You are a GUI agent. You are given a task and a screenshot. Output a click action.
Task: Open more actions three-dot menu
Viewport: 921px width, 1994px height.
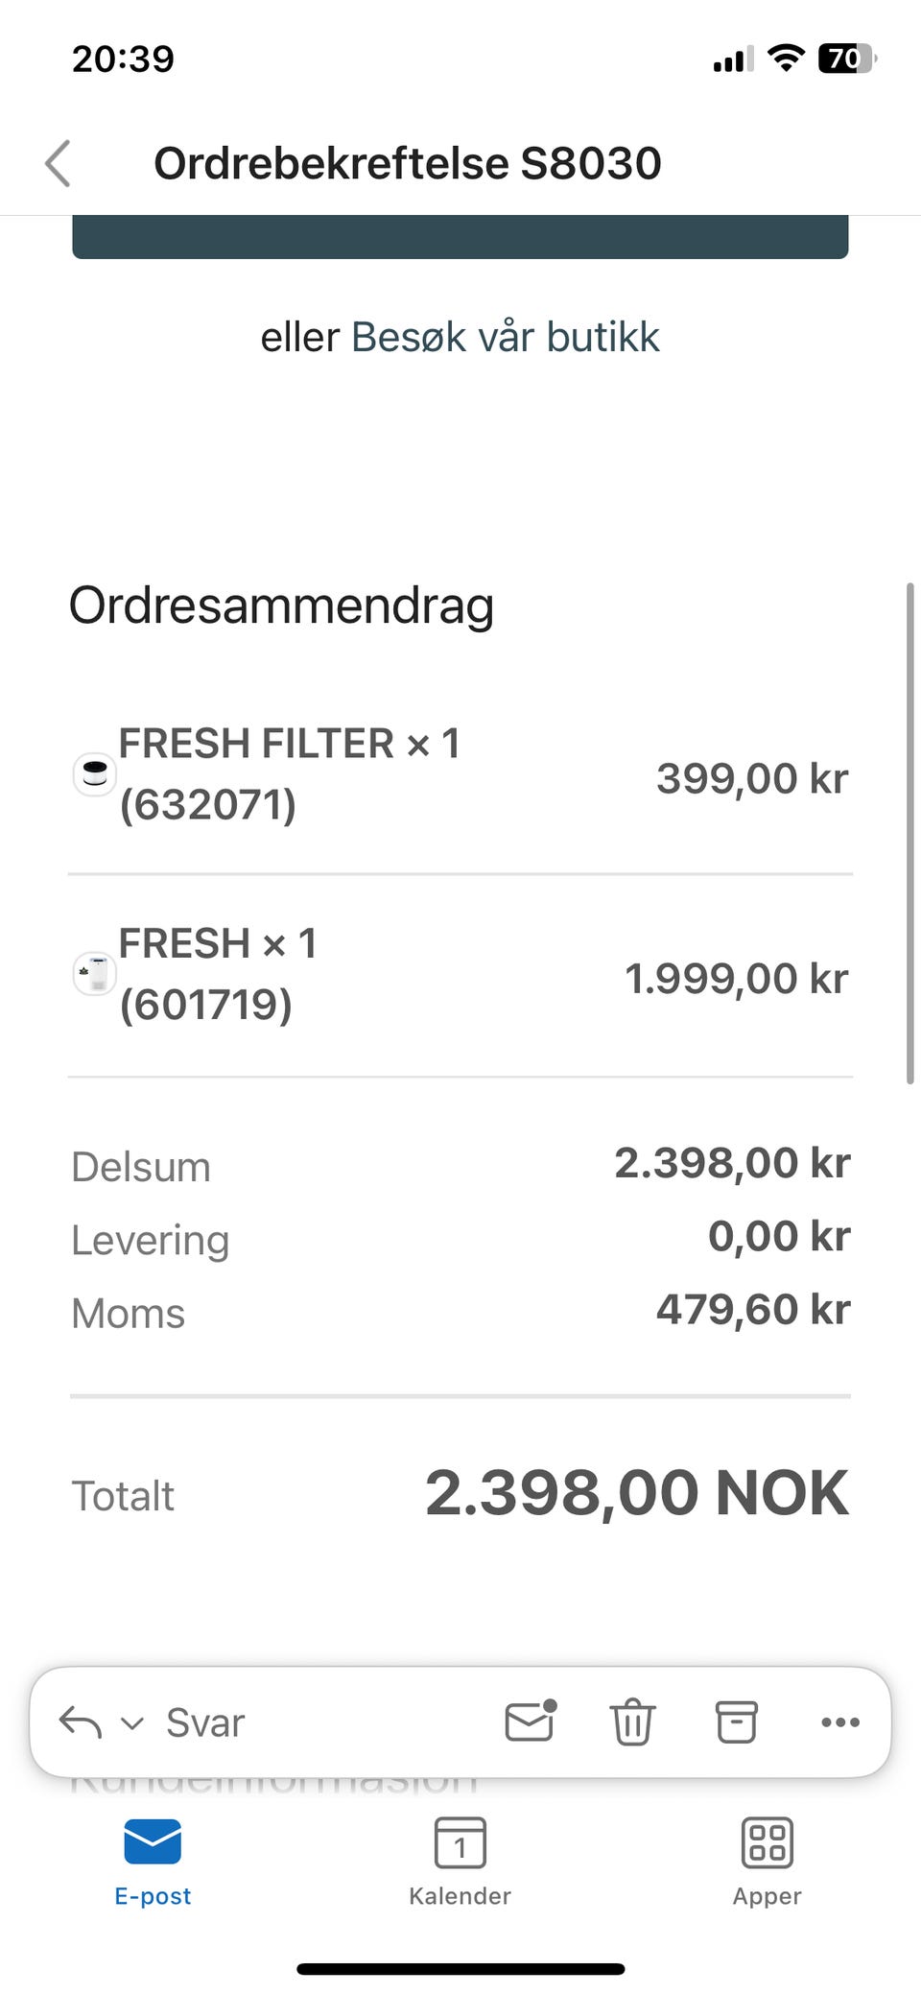[x=840, y=1721]
